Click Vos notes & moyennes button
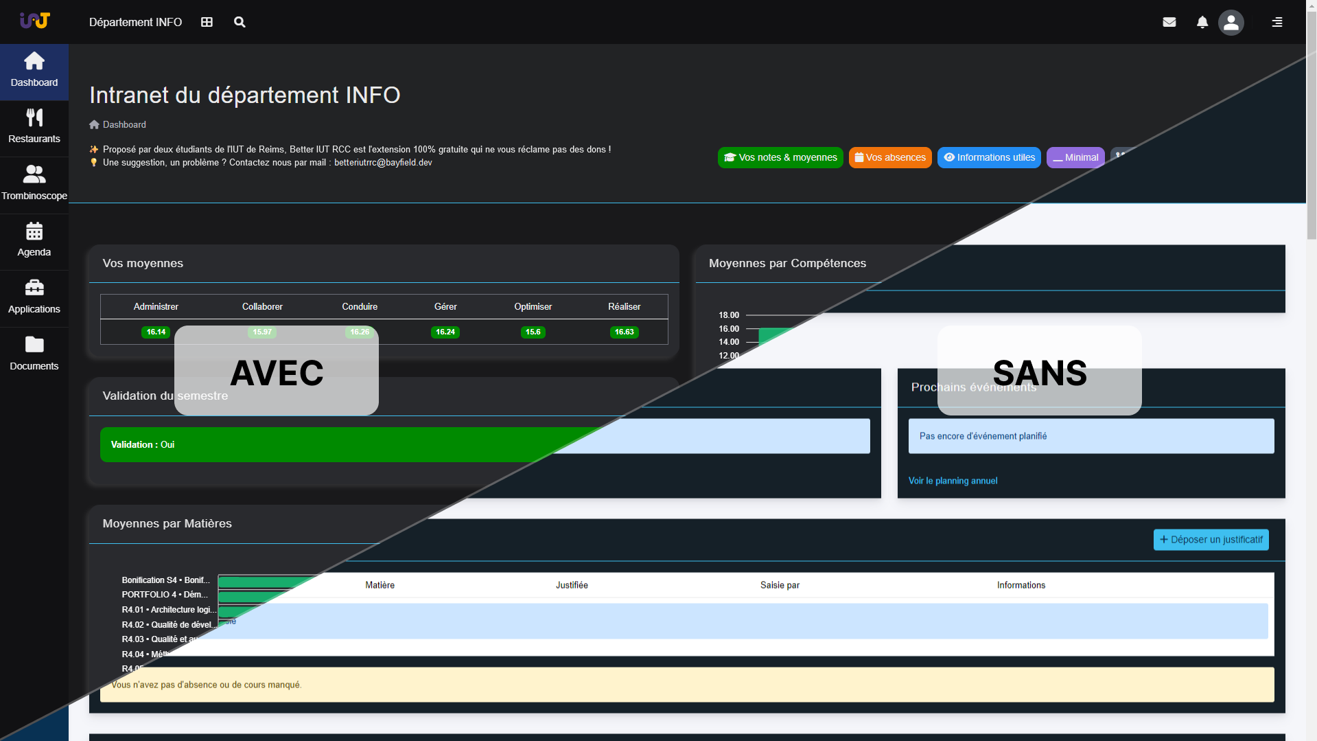Image resolution: width=1317 pixels, height=741 pixels. point(780,157)
